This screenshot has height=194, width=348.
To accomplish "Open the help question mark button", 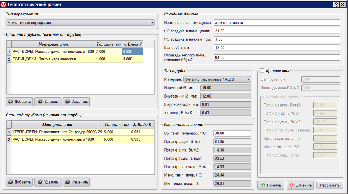I will (336, 4).
